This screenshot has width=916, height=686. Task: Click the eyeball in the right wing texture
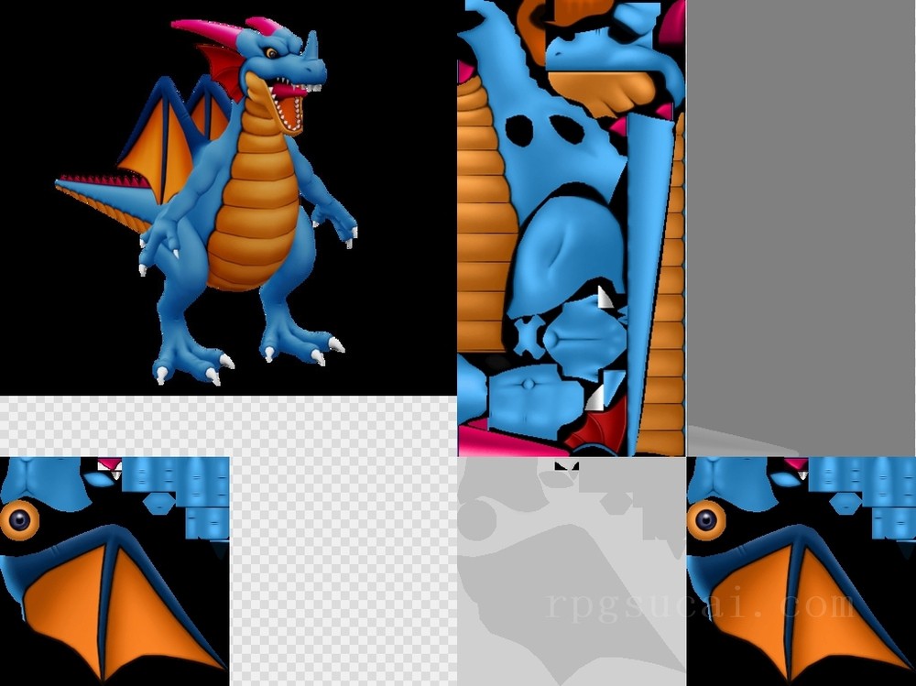pyautogui.click(x=706, y=520)
